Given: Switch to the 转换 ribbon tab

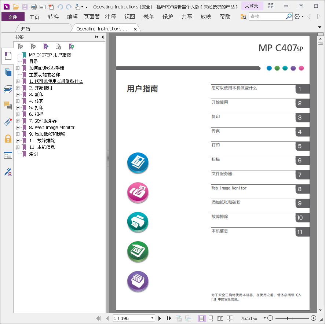Looking at the screenshot, I should coord(53,17).
